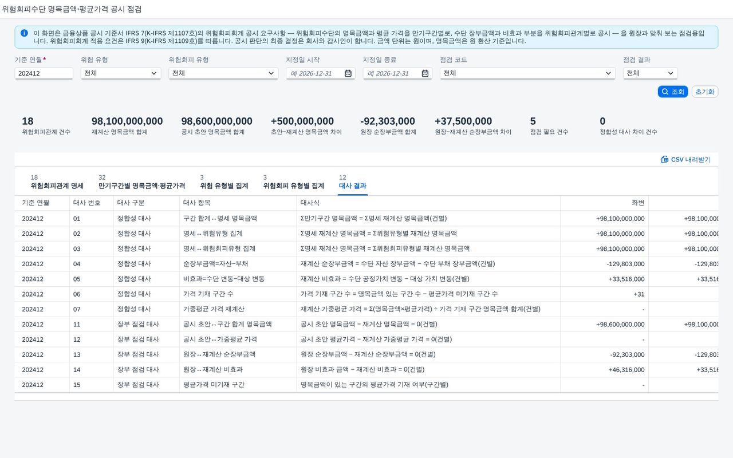Click the 정합성 대사 차이 건수 KPI tile
733x458 pixels.
click(x=628, y=126)
